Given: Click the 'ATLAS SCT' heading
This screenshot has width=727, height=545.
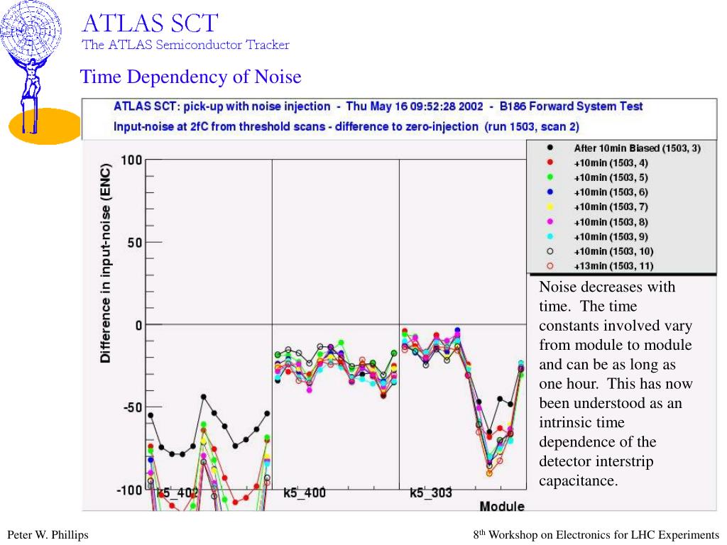Looking at the screenshot, I should point(150,23).
